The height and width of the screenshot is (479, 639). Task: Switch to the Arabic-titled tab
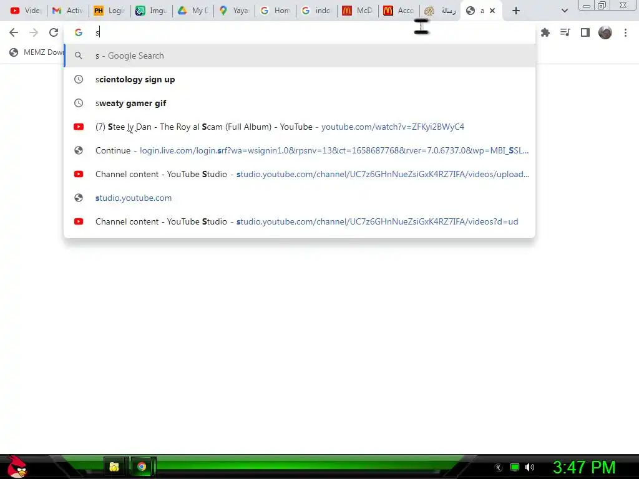(x=440, y=11)
